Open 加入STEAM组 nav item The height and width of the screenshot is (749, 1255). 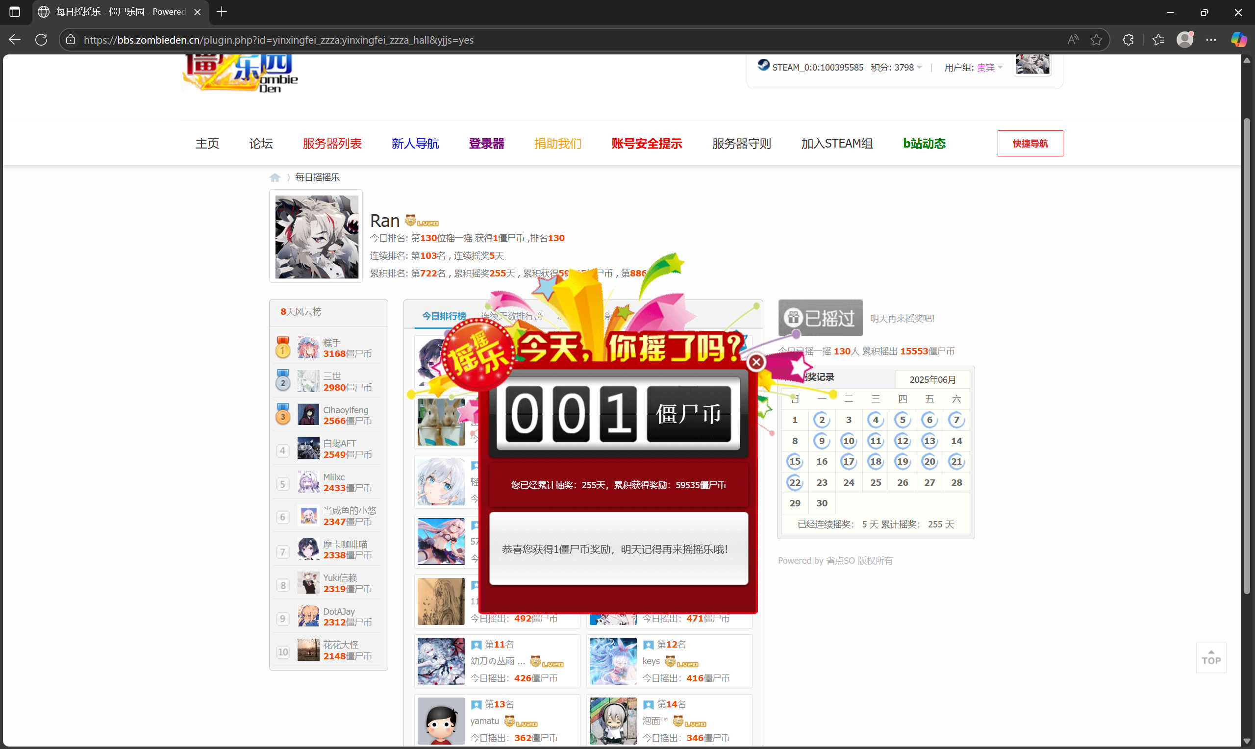837,144
